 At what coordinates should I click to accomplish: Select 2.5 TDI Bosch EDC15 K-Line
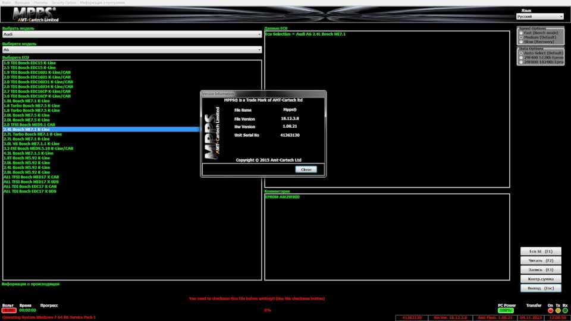pos(30,68)
